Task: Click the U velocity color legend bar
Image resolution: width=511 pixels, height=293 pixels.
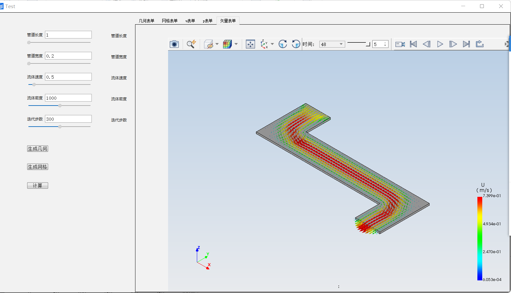Action: [480, 238]
